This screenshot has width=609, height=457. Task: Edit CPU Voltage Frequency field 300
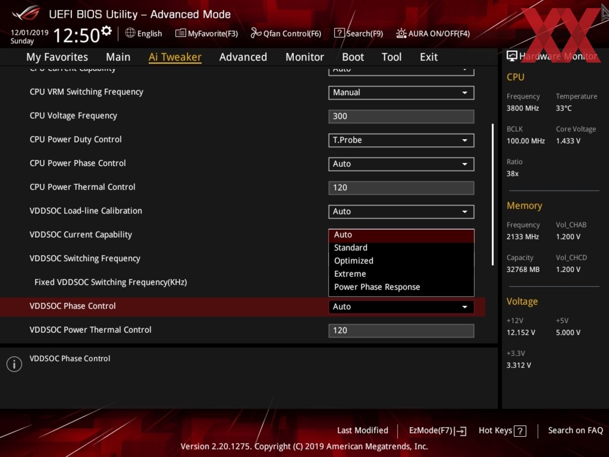pyautogui.click(x=401, y=116)
